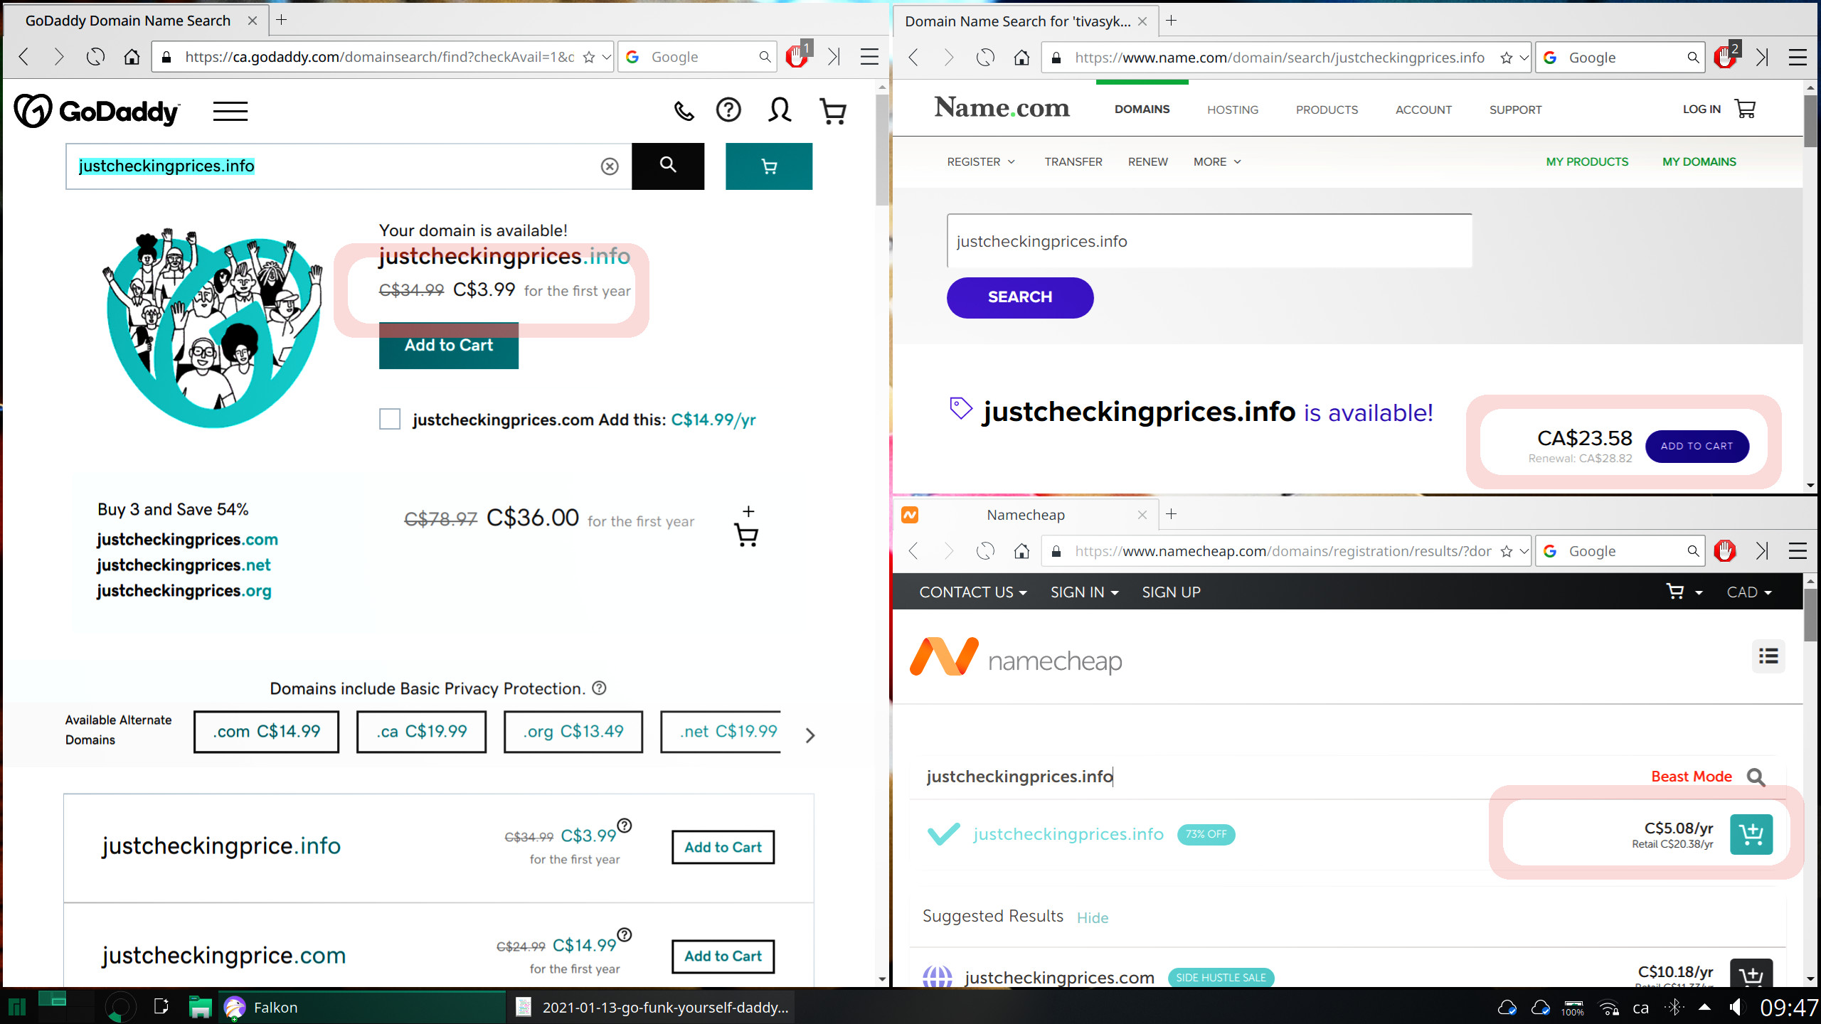1821x1024 pixels.
Task: Click ad blocker icon in GoDaddy window
Action: [x=797, y=56]
